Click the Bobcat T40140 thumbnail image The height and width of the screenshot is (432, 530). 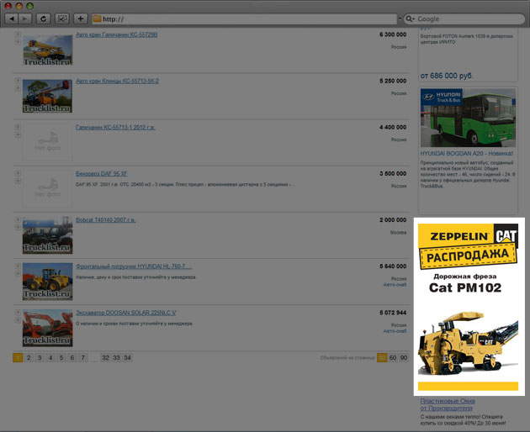[48, 235]
